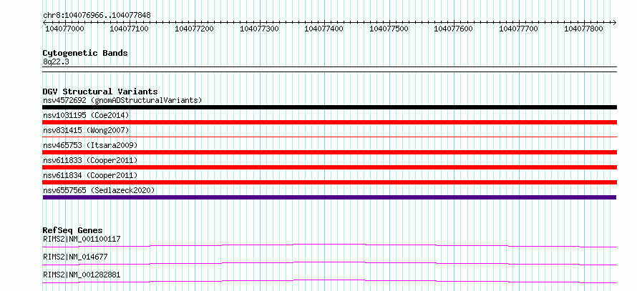Click variant label nsv6557565 (Sedlazeck2020)
The image size is (637, 291).
coord(99,190)
